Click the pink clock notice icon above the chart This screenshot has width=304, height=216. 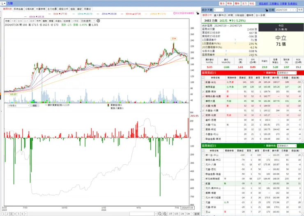(174, 13)
